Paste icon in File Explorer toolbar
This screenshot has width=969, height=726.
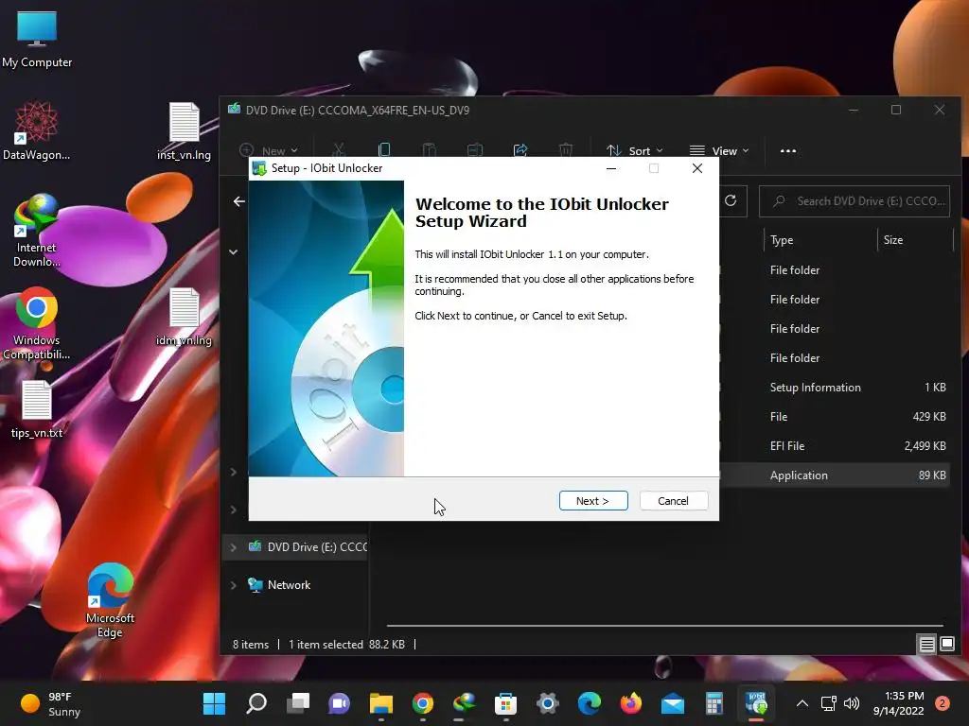pyautogui.click(x=430, y=150)
